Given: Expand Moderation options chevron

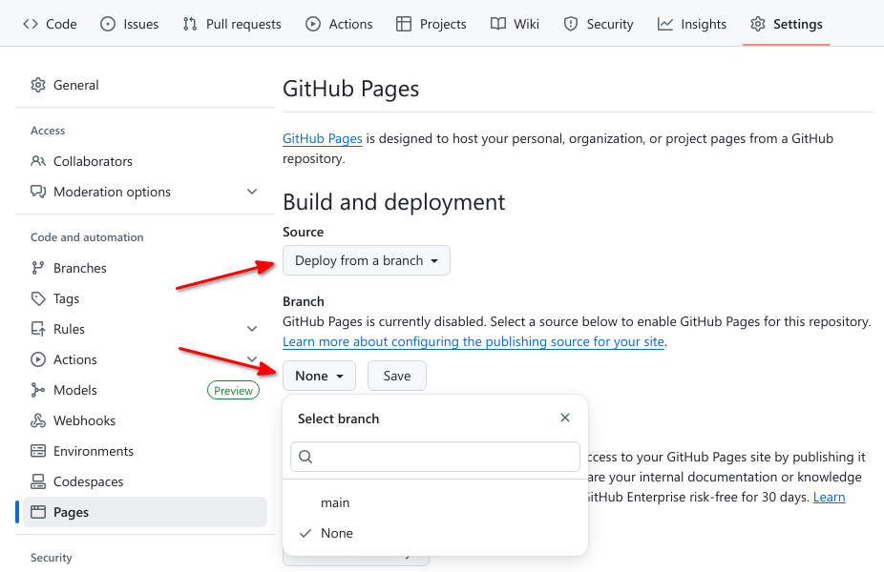Looking at the screenshot, I should click(252, 192).
